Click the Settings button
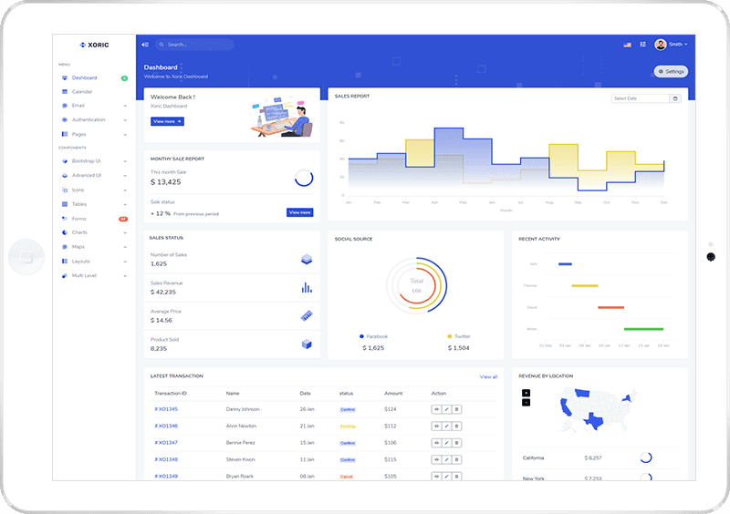Image resolution: width=730 pixels, height=514 pixels. (671, 71)
